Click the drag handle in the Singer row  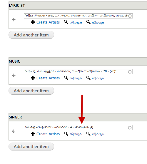[14, 131]
